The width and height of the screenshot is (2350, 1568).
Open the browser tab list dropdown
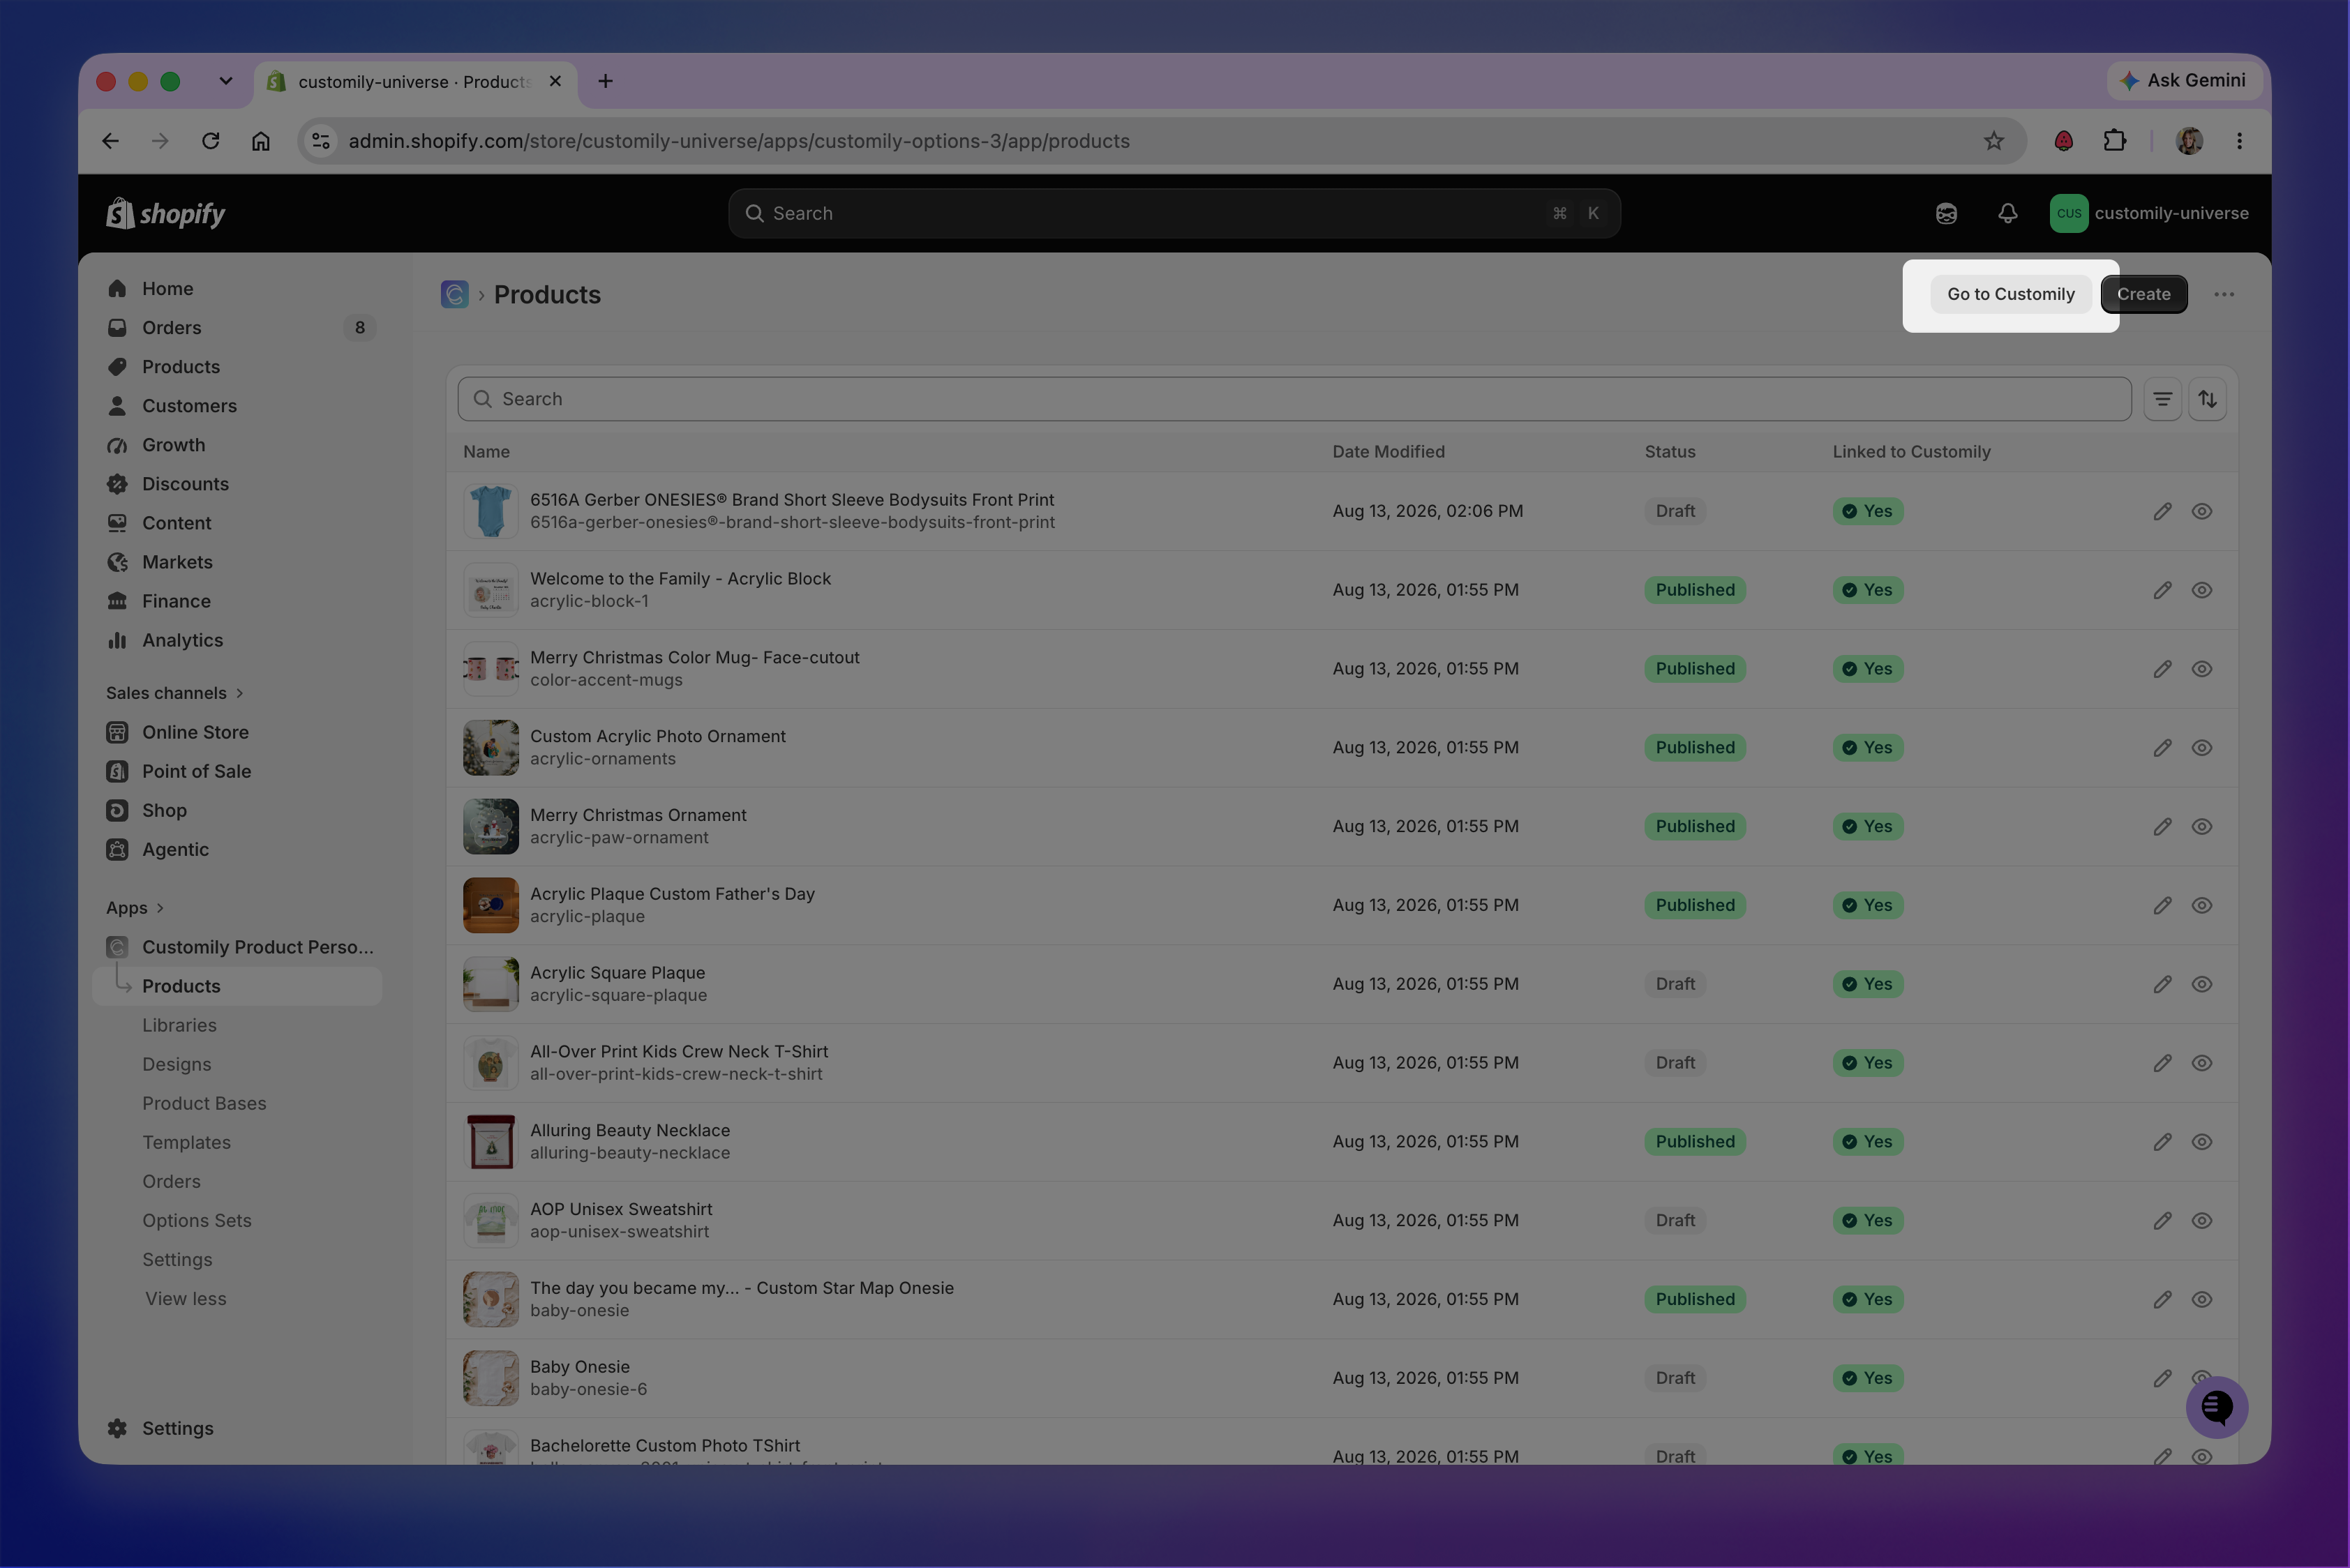click(x=225, y=81)
